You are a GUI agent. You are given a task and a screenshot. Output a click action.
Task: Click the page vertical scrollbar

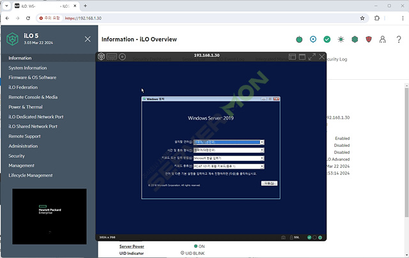406,153
